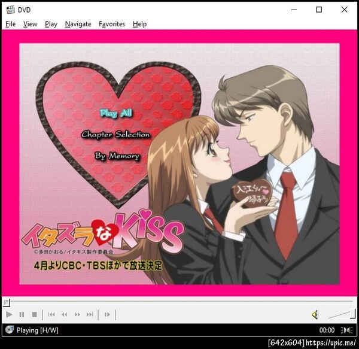
Task: Open the File menu
Action: click(11, 24)
